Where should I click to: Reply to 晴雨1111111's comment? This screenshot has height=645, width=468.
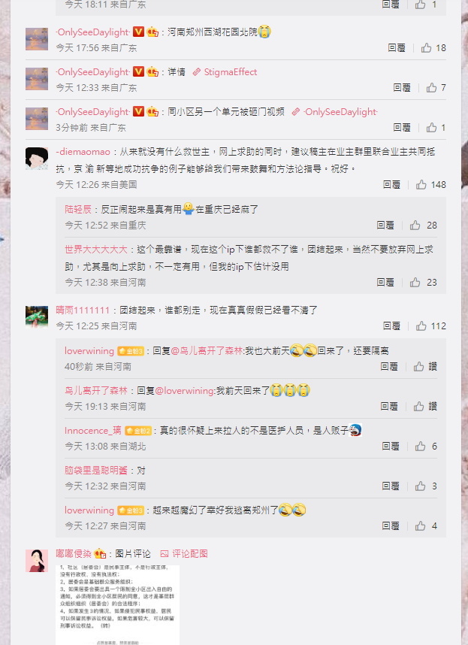[x=391, y=326]
